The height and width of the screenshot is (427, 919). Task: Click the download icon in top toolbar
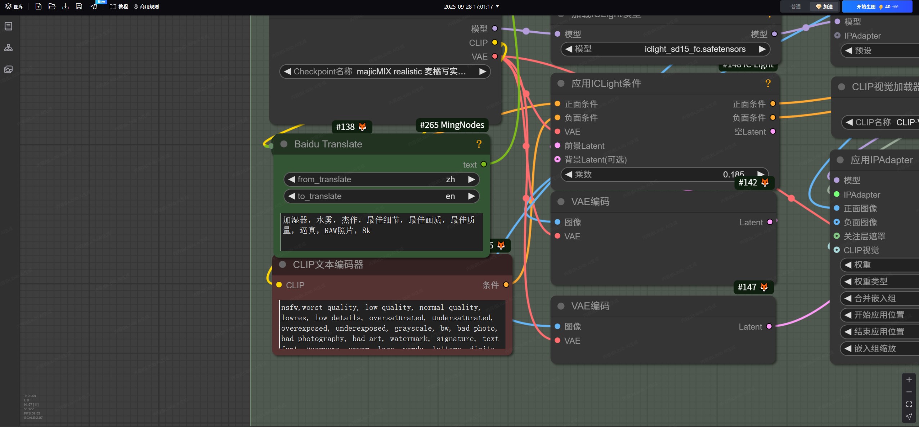[65, 6]
